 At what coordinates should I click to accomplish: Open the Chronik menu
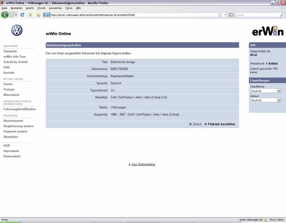point(41,8)
